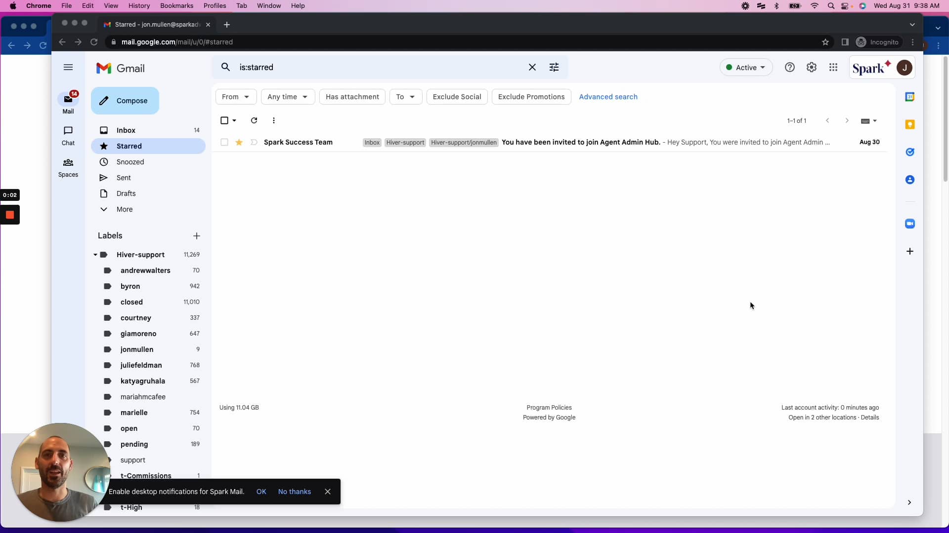949x533 pixels.
Task: Open the Spark account avatar
Action: (x=905, y=68)
